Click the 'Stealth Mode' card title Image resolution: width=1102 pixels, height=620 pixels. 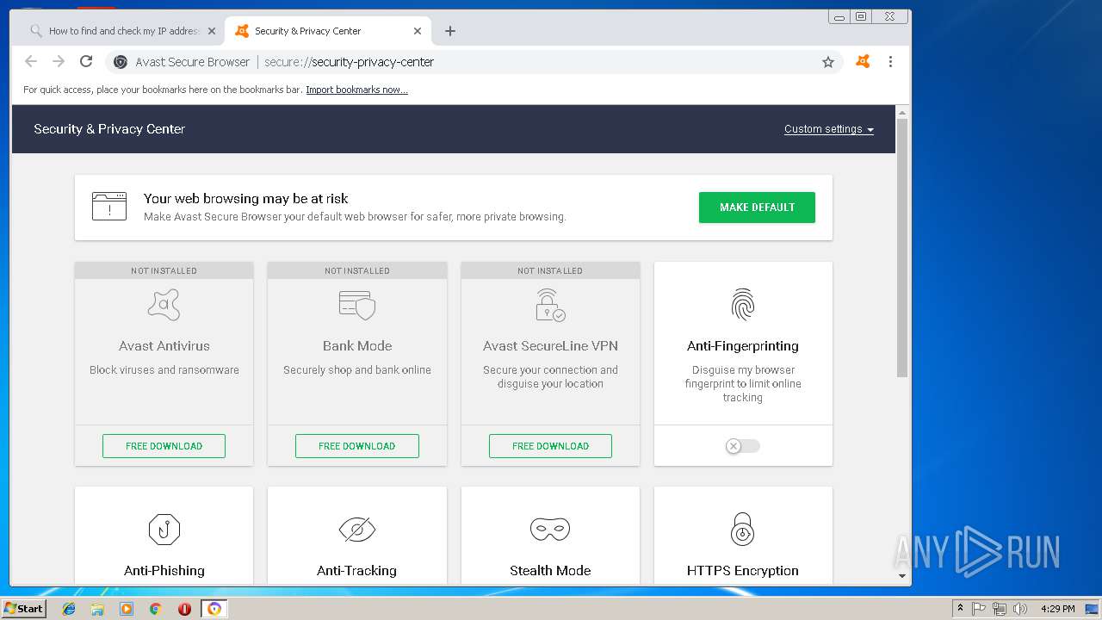coord(550,571)
